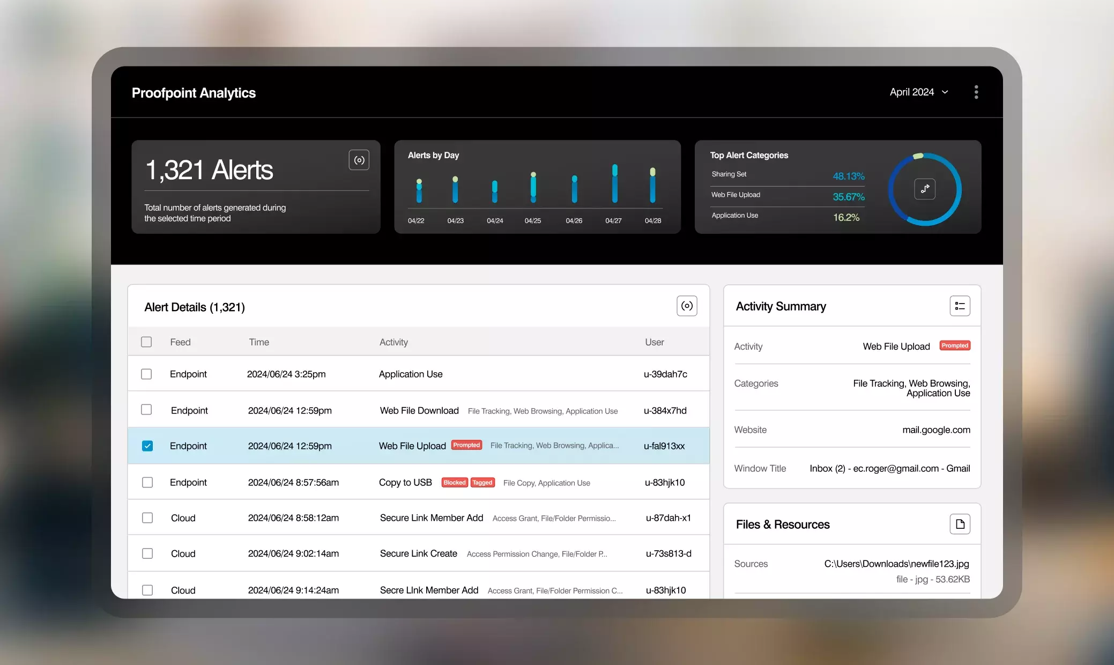Click the Blocked badge on Copy to USB row
Image resolution: width=1114 pixels, height=665 pixels.
454,482
